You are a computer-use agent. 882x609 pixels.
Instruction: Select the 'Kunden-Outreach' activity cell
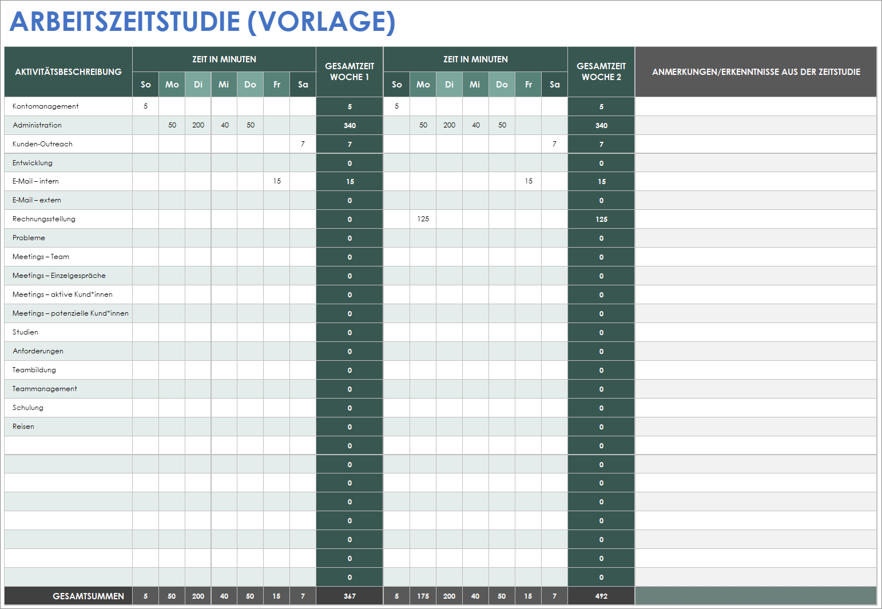(x=69, y=144)
